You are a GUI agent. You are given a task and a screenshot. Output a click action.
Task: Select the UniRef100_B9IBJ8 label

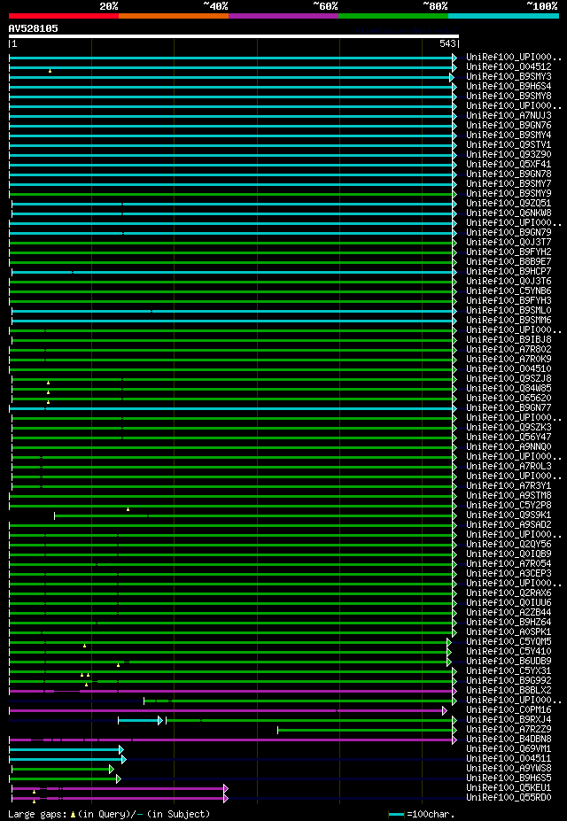[x=509, y=340]
